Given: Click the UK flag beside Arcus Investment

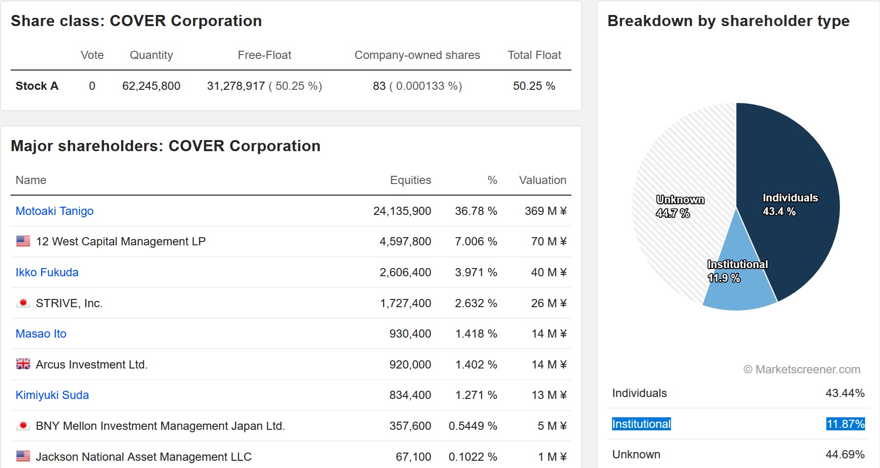Looking at the screenshot, I should click(x=23, y=364).
